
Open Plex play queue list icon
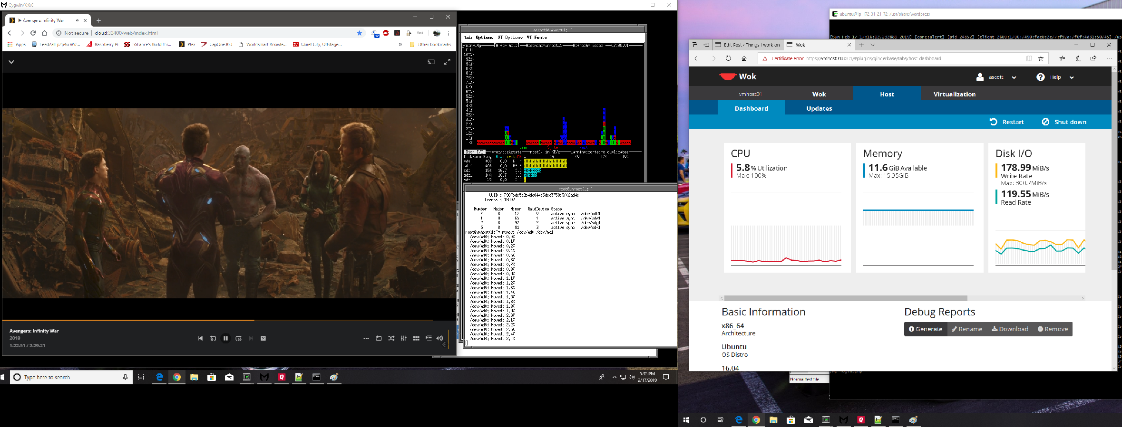click(429, 338)
